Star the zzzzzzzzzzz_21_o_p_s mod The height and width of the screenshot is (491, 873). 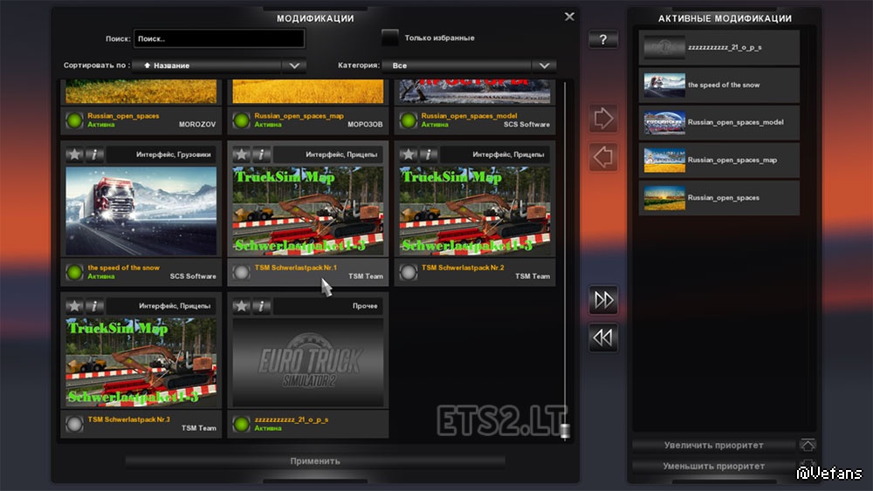point(242,306)
